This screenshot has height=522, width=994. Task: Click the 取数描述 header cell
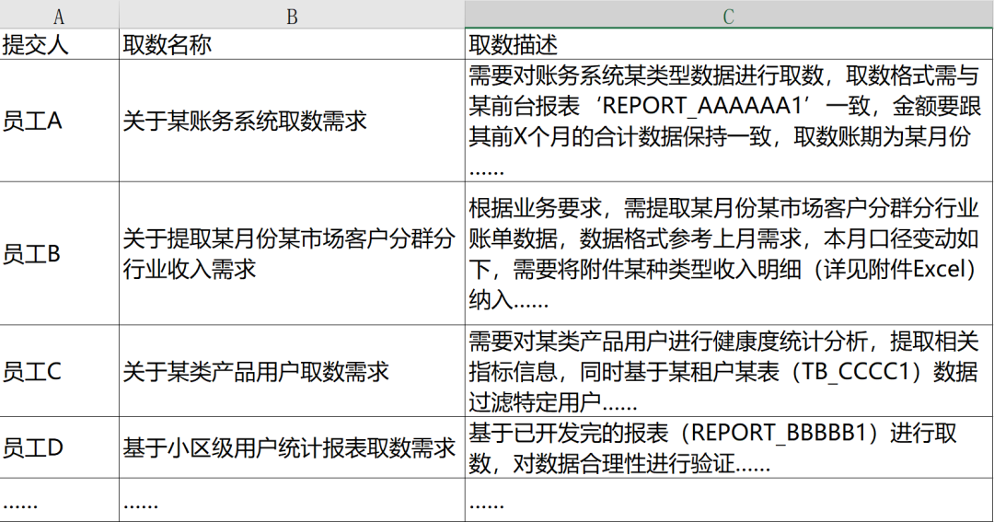pyautogui.click(x=728, y=44)
